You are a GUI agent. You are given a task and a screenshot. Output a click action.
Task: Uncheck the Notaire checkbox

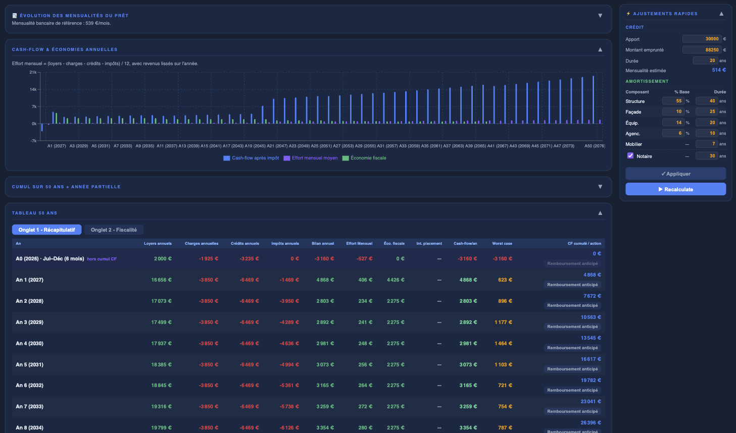tap(630, 156)
